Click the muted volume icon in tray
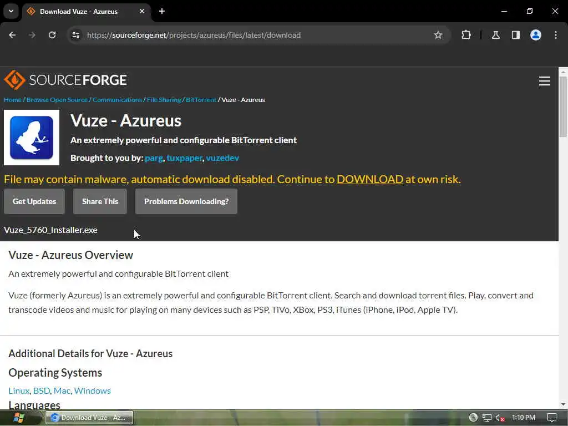The width and height of the screenshot is (568, 426). pos(500,418)
